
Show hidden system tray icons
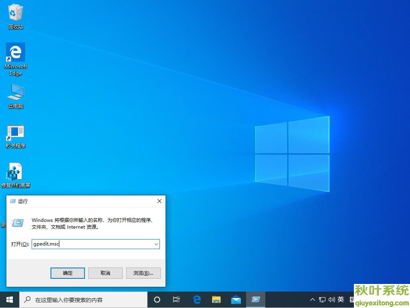tap(313, 300)
